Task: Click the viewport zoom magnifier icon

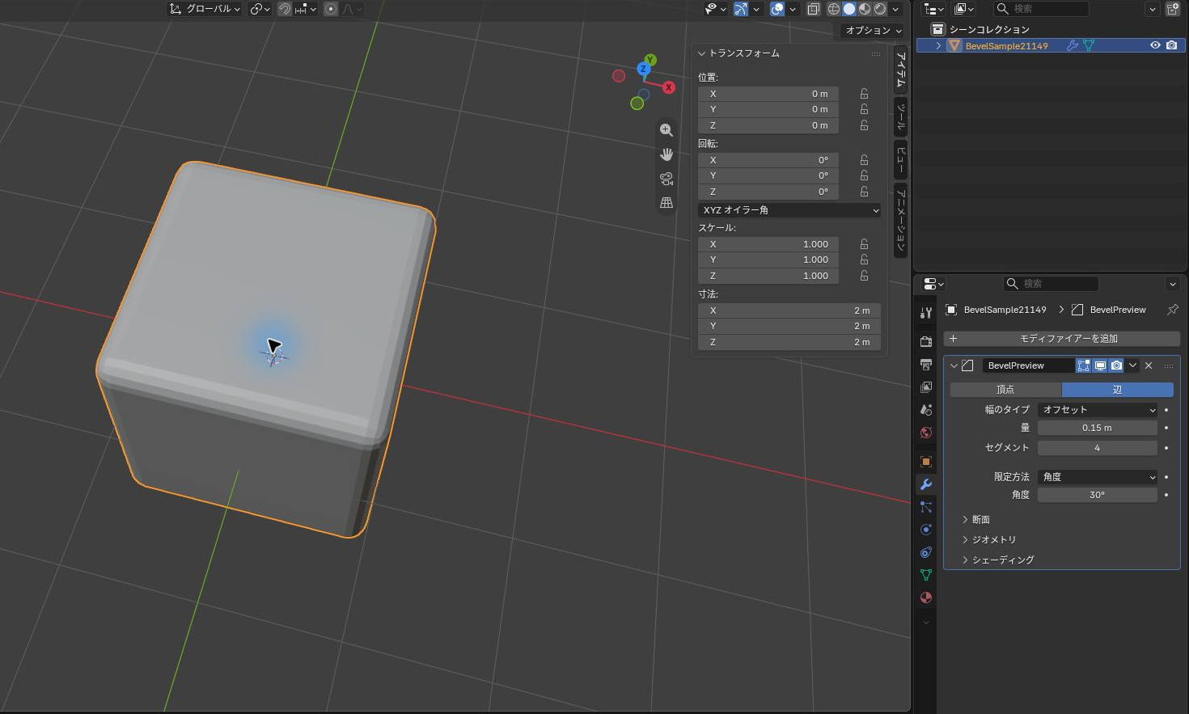Action: 666,130
